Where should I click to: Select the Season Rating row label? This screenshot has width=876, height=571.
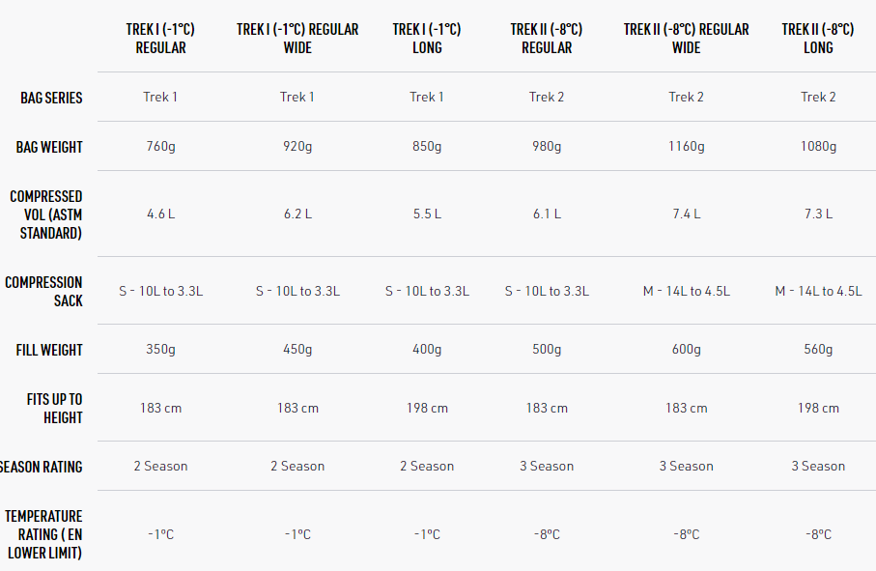[41, 467]
